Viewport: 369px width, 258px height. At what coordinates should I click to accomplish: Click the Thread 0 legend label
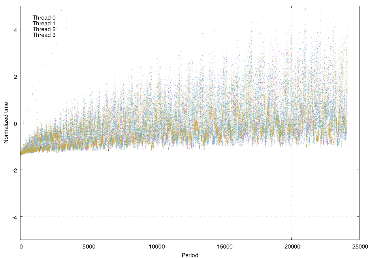coord(44,18)
